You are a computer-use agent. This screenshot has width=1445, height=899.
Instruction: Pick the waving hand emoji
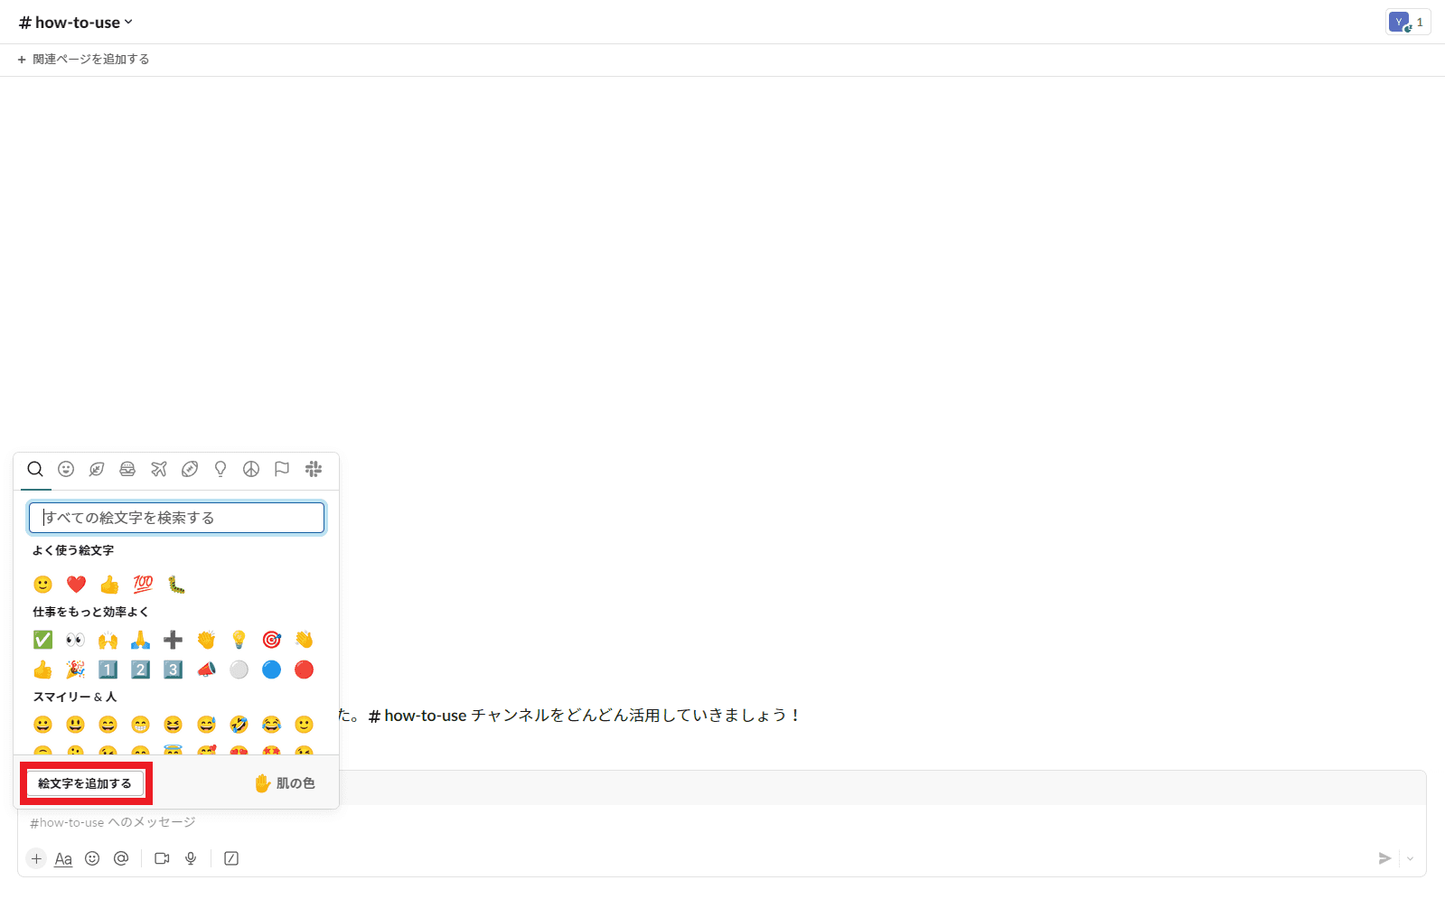304,640
